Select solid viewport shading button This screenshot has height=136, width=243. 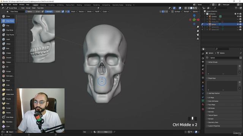191,8
